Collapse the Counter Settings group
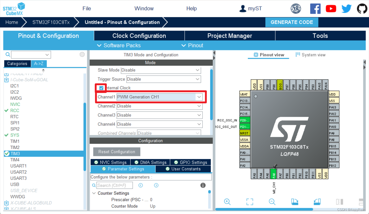This screenshot has height=214, width=369. pos(94,193)
